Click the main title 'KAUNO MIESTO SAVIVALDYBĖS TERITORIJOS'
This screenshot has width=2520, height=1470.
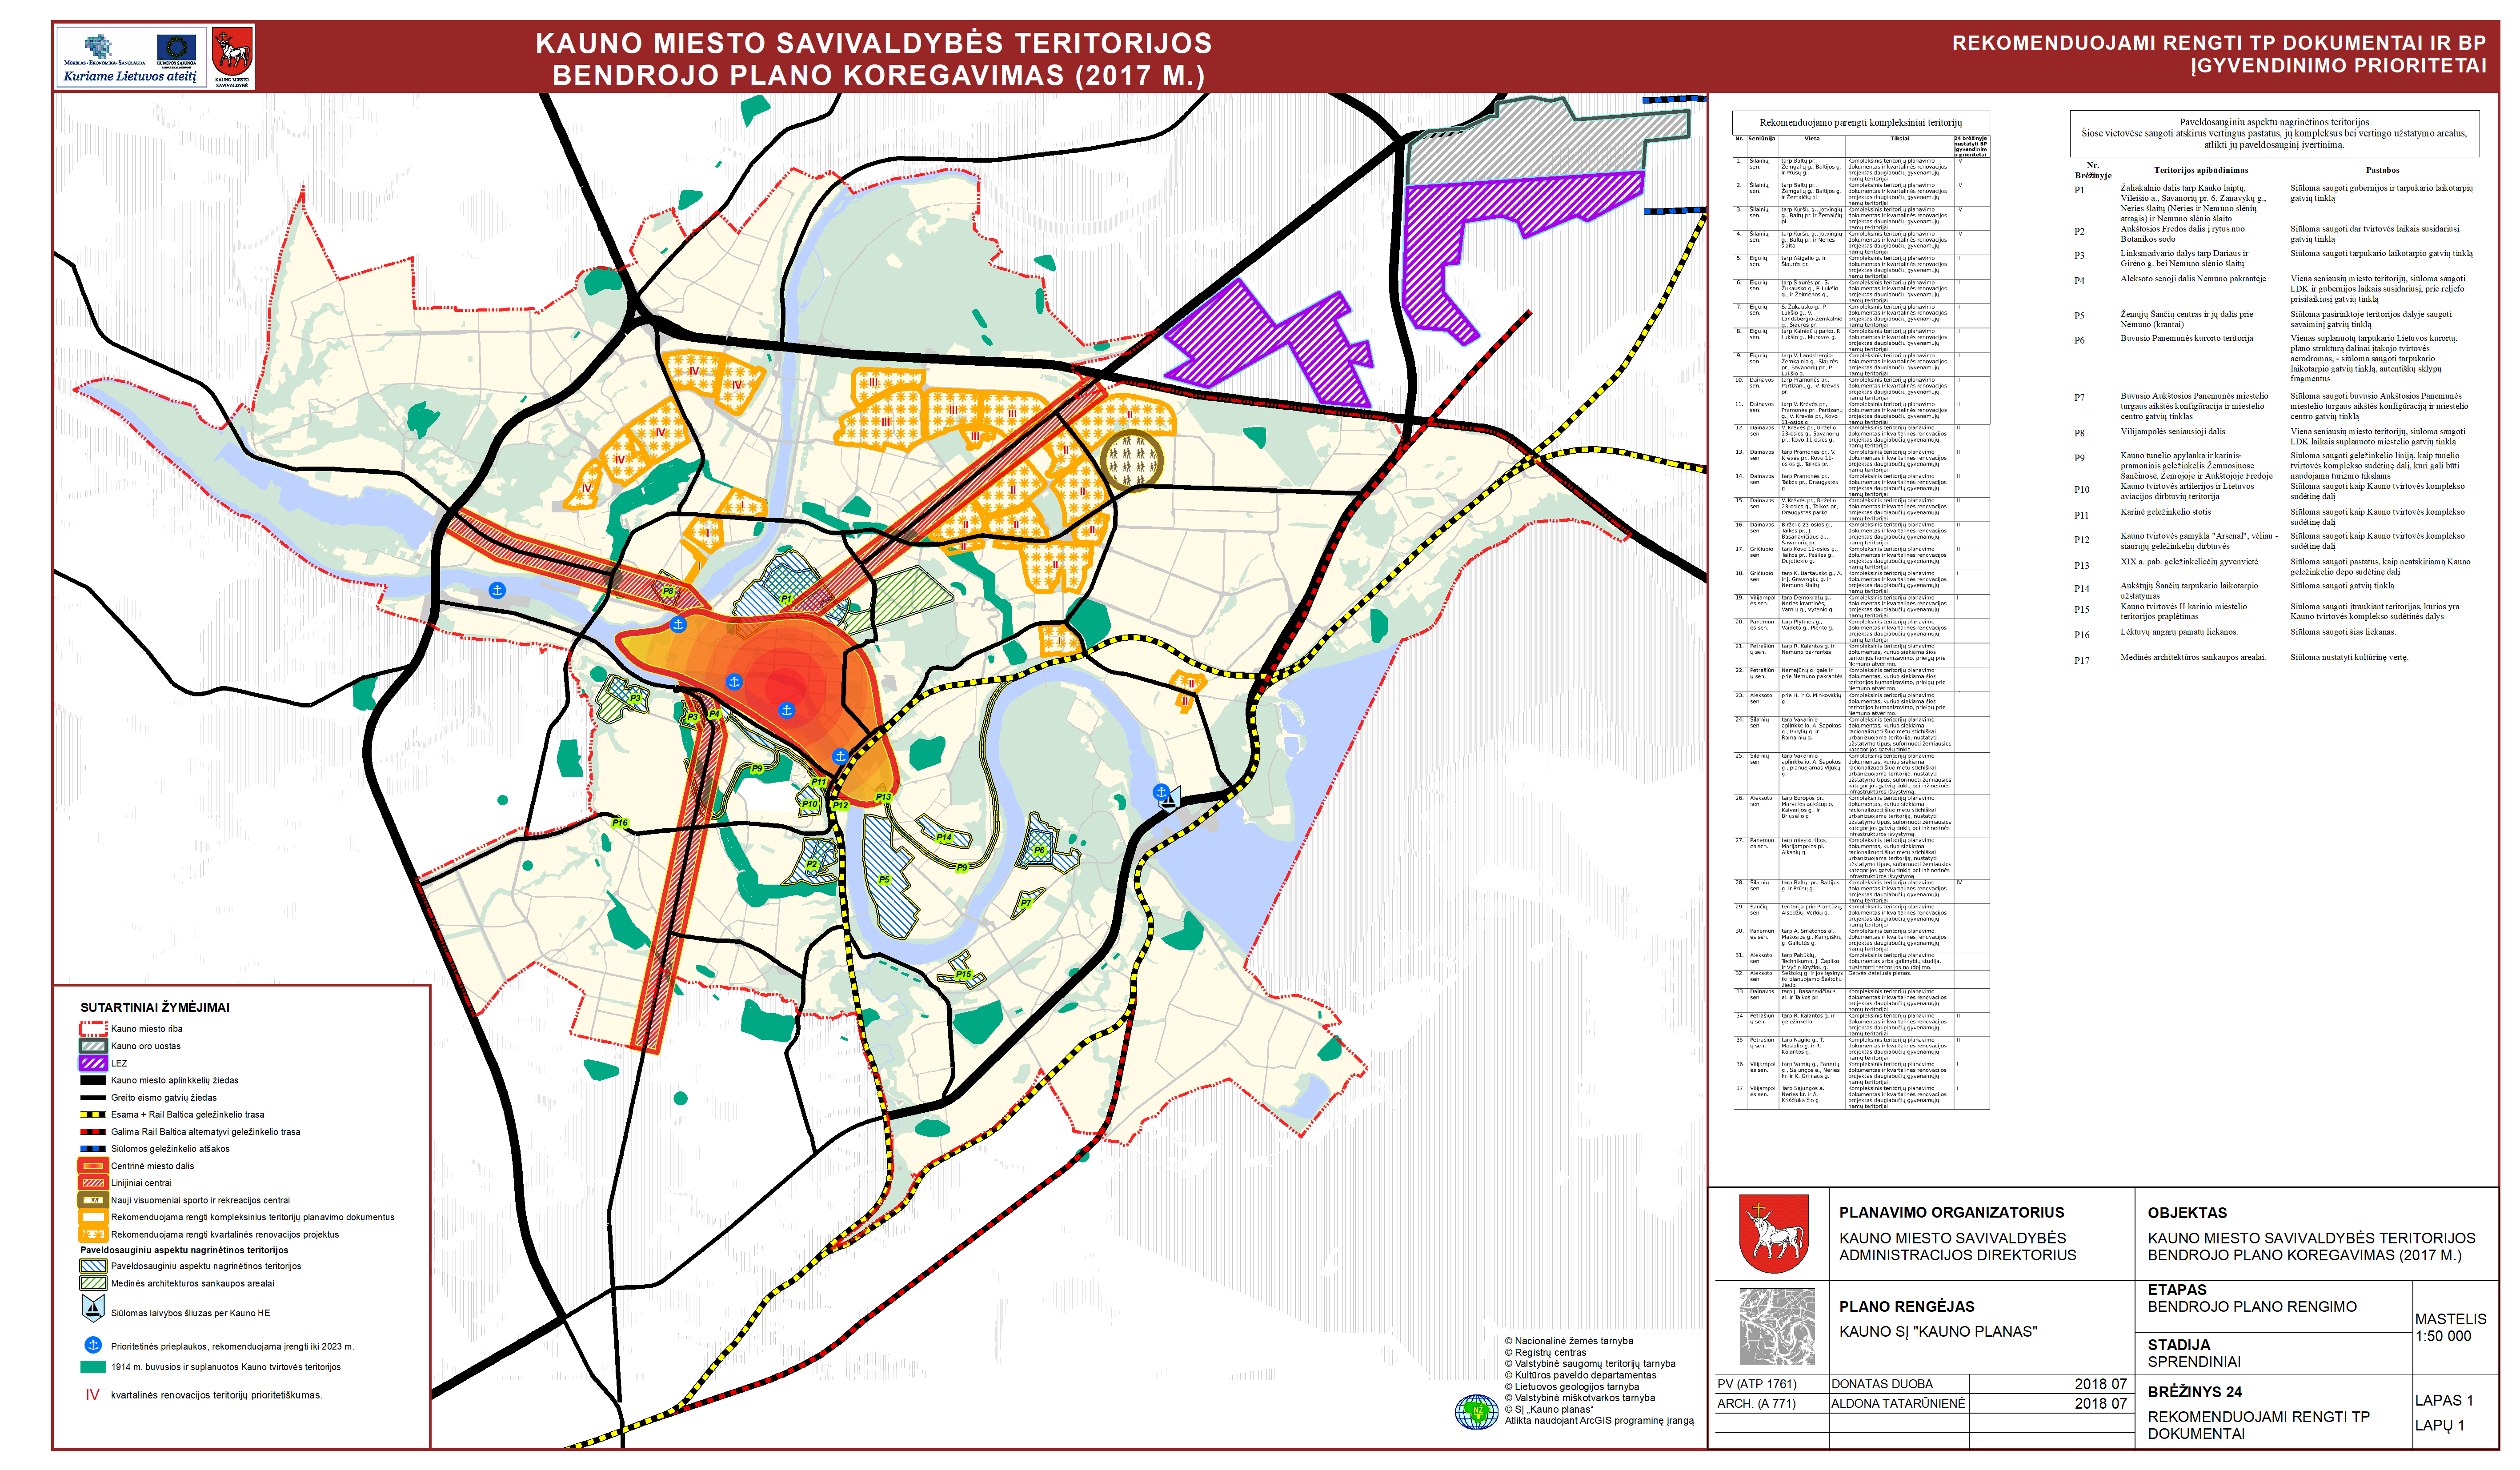click(873, 43)
